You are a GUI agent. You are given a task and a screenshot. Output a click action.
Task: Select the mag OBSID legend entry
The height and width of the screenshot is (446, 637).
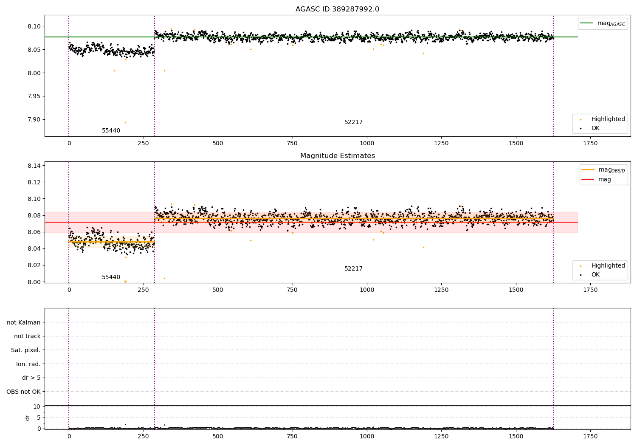coord(603,170)
